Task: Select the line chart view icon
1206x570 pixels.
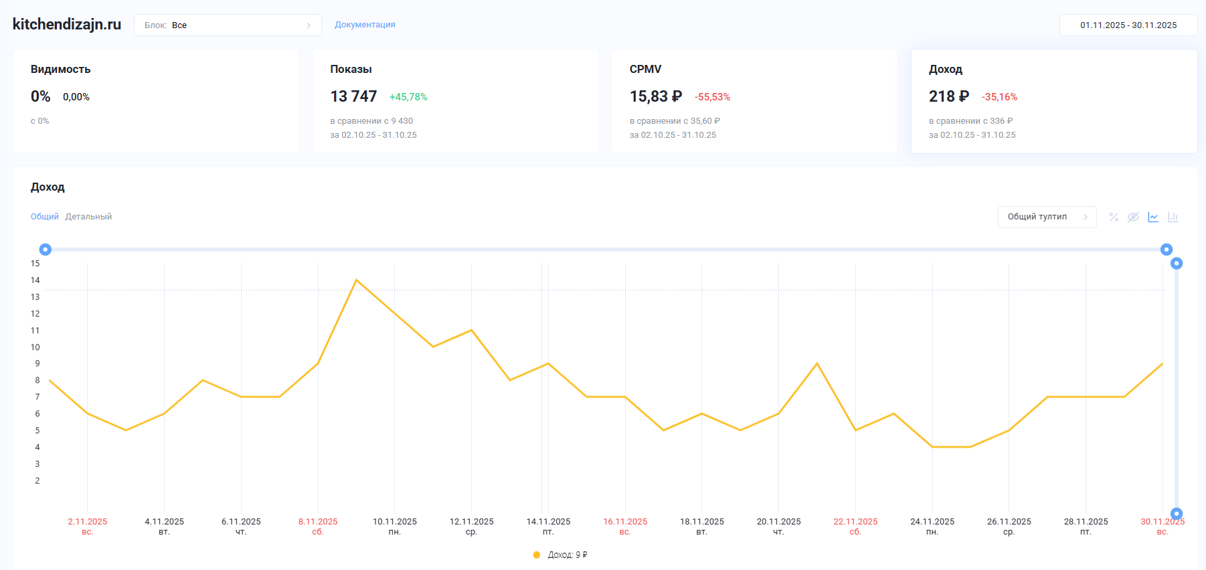Action: (1153, 217)
